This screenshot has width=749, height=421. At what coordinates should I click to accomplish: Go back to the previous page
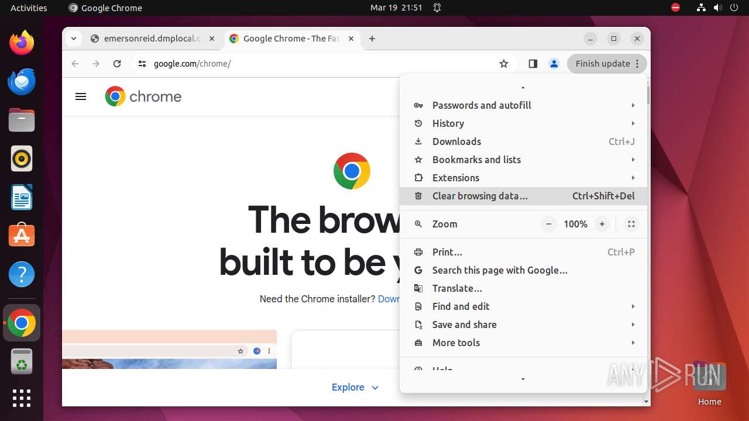(75, 64)
